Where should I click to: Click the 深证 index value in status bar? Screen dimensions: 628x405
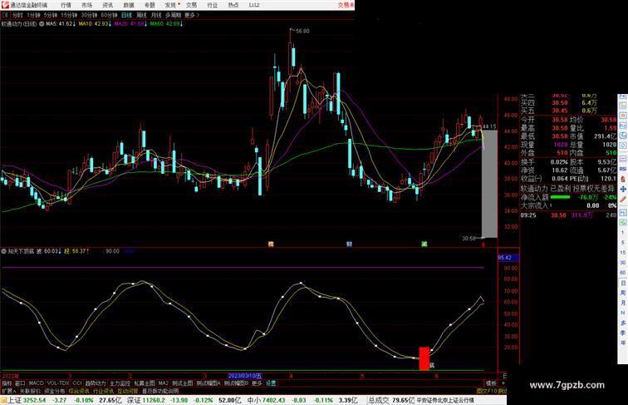tap(154, 400)
